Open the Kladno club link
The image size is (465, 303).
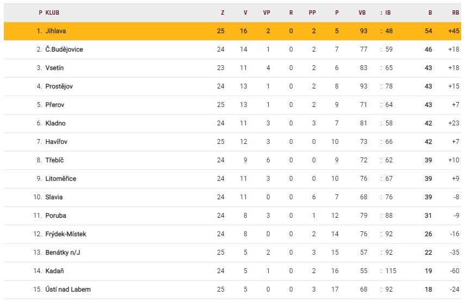[55, 123]
